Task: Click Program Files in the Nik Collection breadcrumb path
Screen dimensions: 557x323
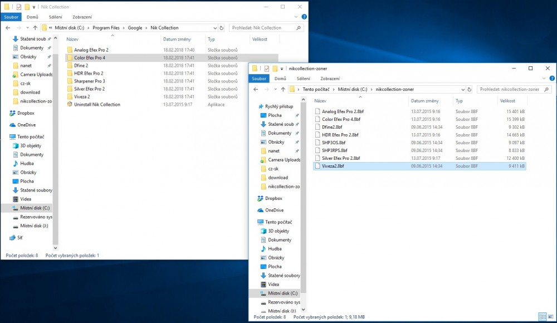Action: point(105,28)
